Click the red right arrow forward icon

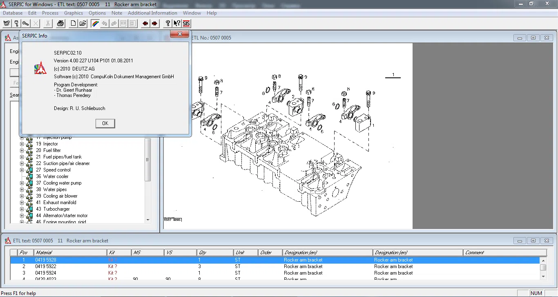(154, 23)
